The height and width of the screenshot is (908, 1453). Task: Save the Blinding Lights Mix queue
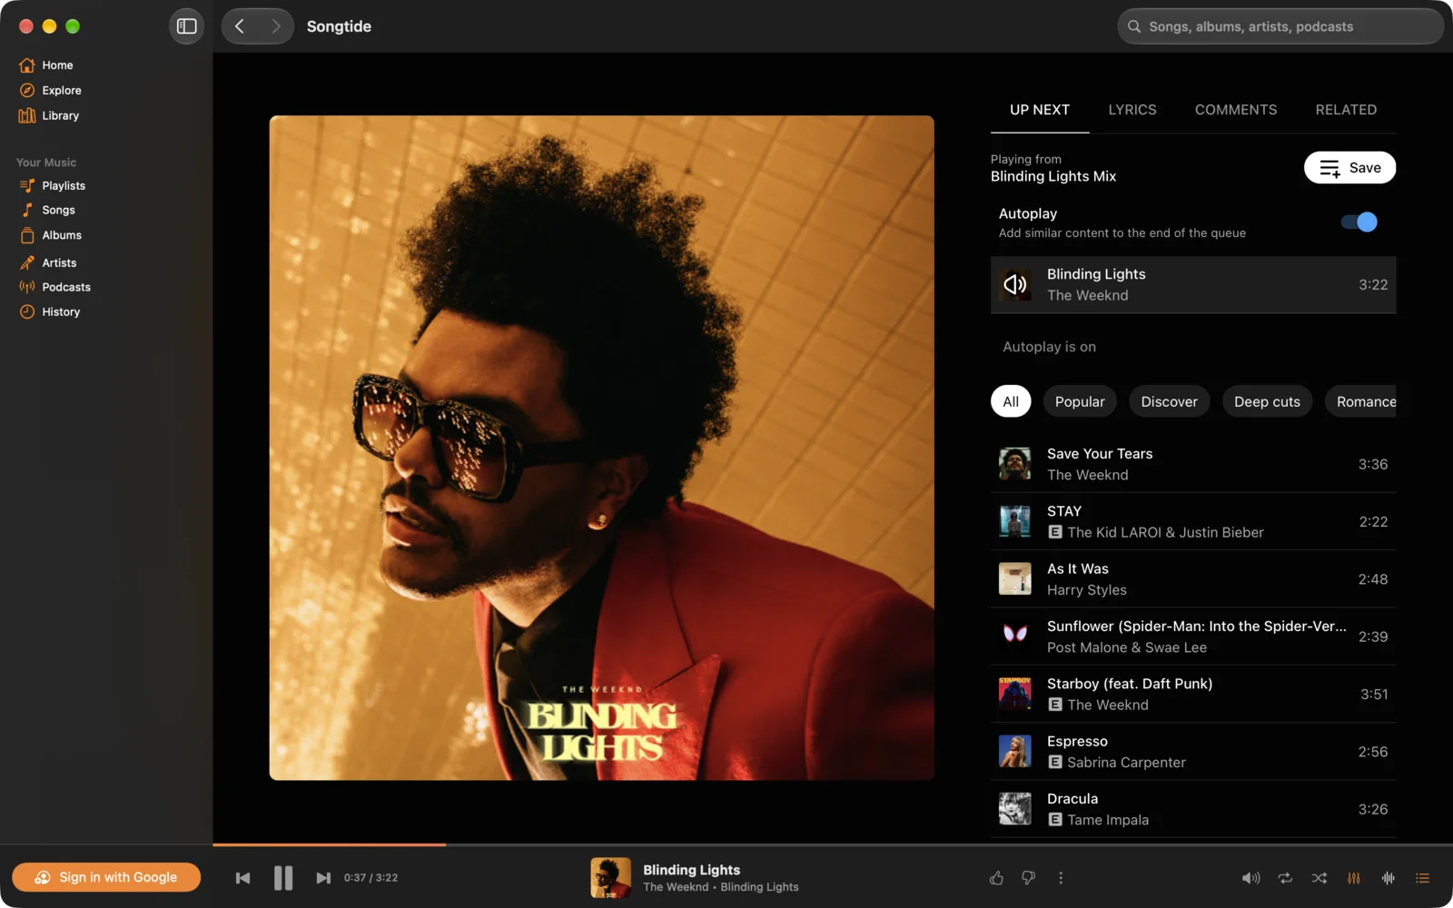click(x=1349, y=168)
